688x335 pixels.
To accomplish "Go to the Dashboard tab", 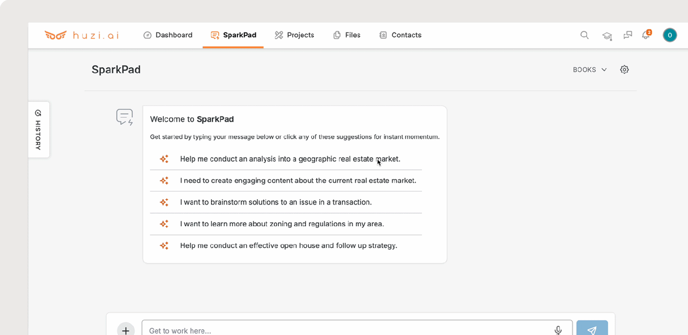I will [x=168, y=35].
